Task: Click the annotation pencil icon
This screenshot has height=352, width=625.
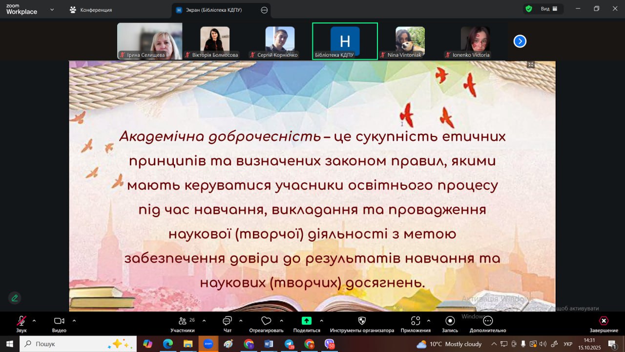Action: [15, 298]
